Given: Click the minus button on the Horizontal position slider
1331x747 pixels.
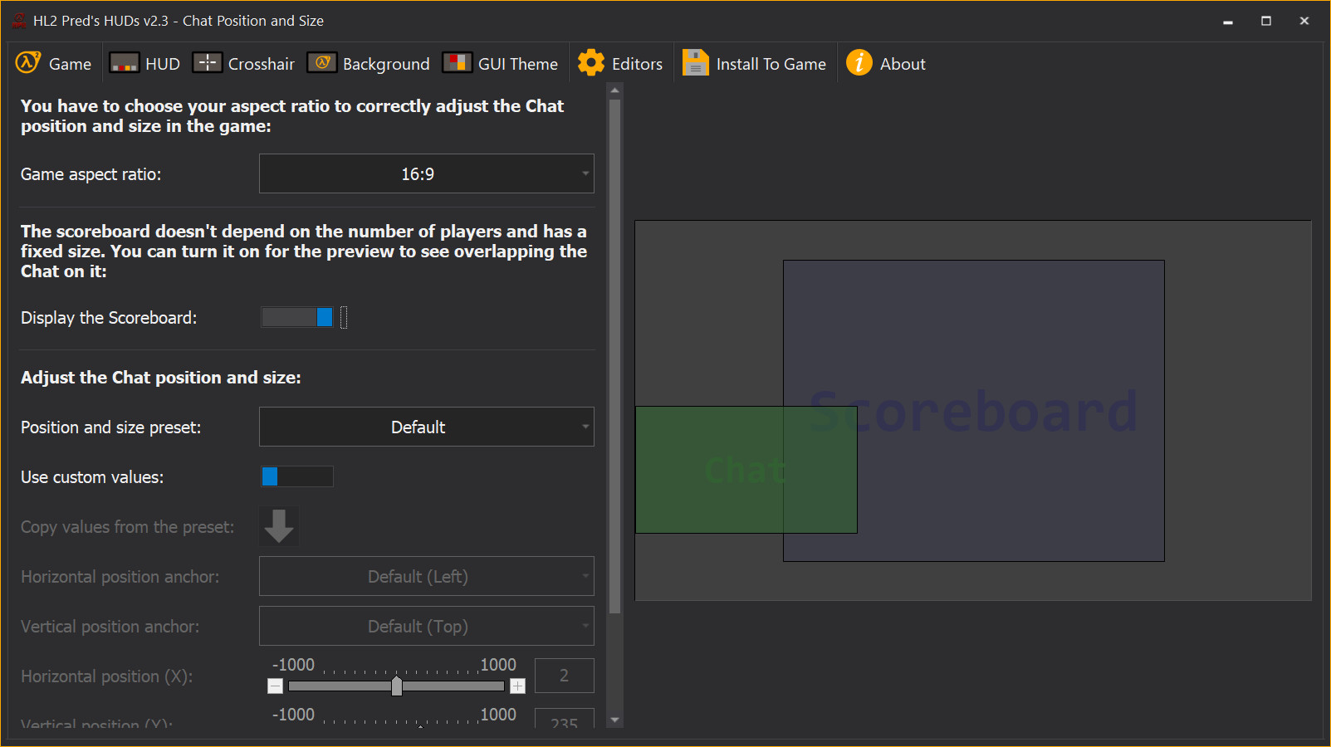Looking at the screenshot, I should (x=276, y=686).
